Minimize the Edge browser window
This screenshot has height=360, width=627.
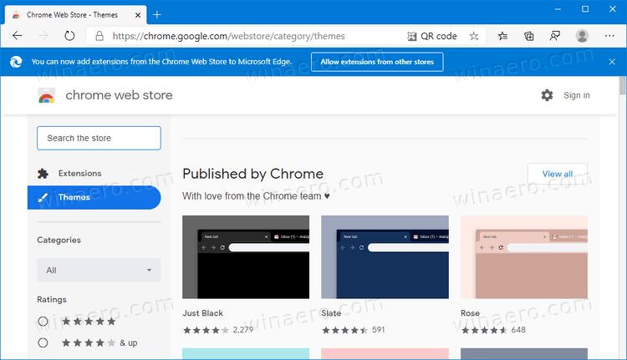pos(558,9)
